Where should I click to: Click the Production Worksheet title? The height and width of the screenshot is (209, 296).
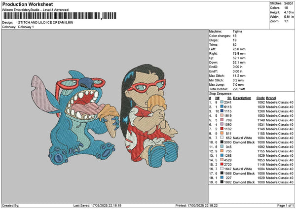pyautogui.click(x=28, y=4)
